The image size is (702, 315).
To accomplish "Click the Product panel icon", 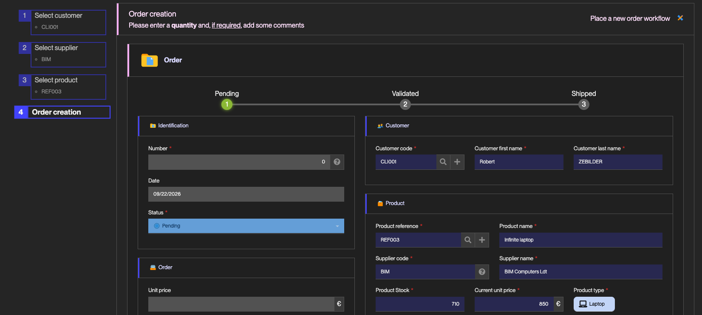I will [380, 203].
